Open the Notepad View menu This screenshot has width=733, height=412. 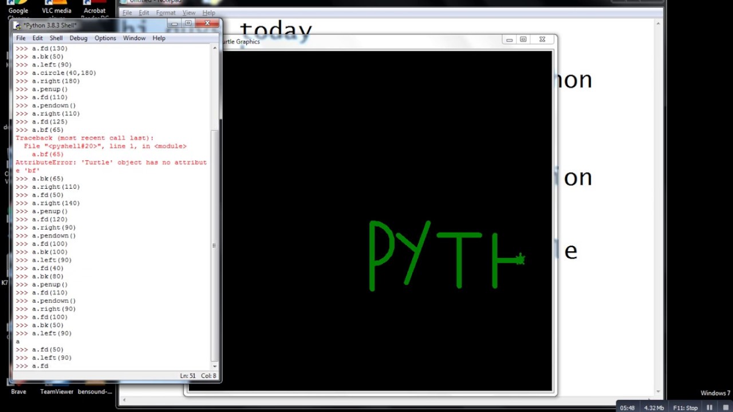click(x=189, y=13)
